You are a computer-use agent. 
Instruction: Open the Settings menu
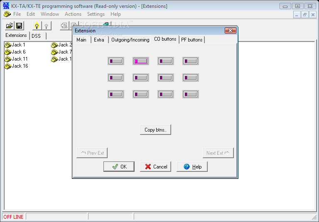coord(96,14)
